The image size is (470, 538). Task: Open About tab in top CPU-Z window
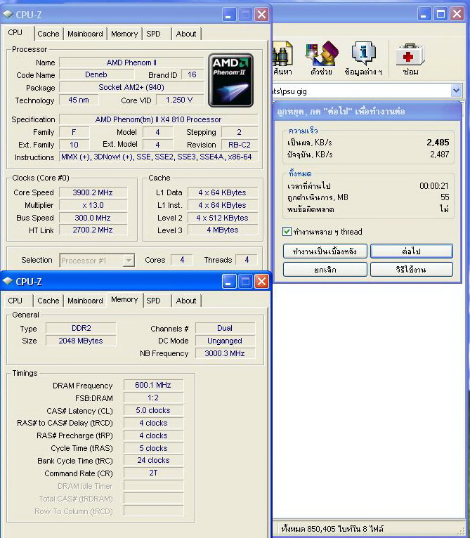pyautogui.click(x=186, y=34)
